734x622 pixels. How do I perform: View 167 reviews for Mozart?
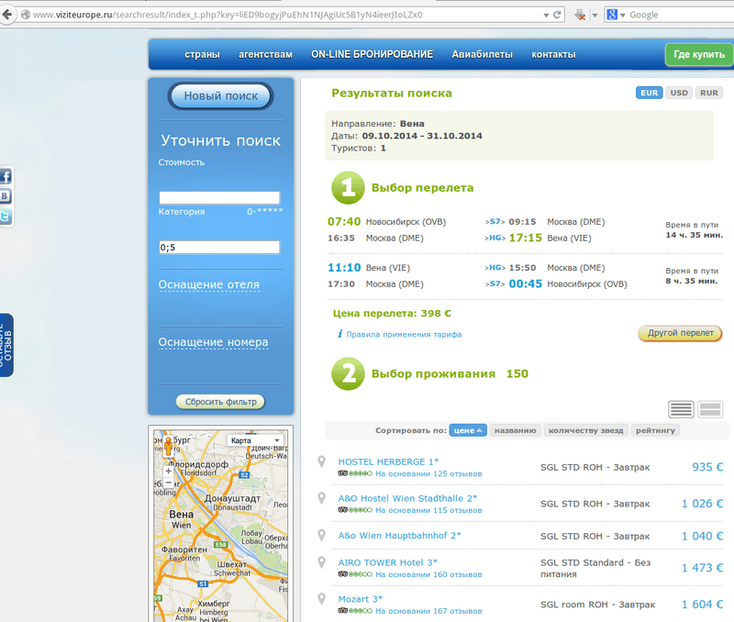coord(428,611)
